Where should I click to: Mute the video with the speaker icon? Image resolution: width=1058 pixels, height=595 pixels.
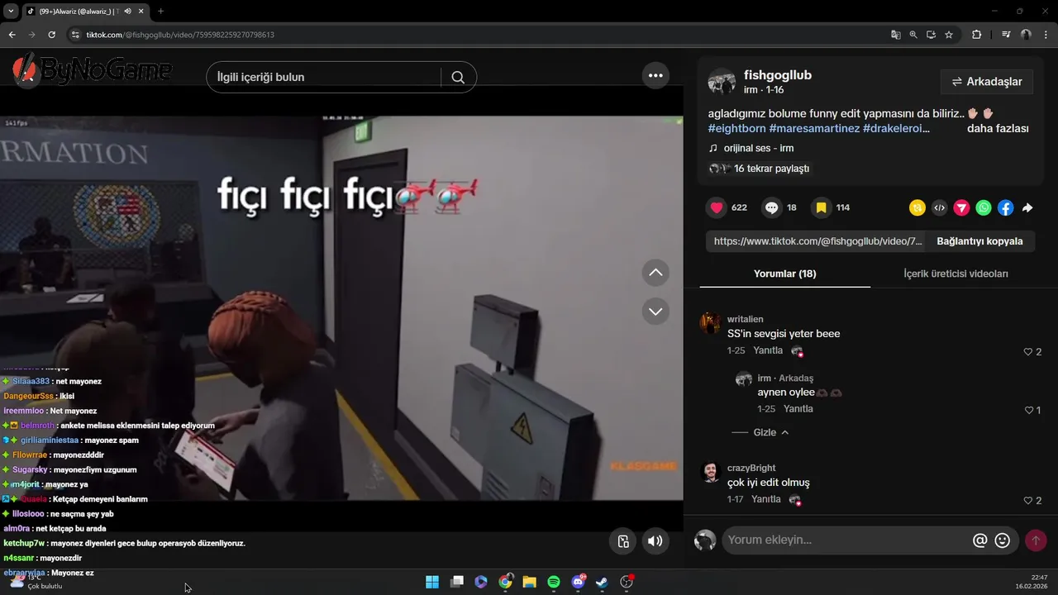[x=655, y=541]
